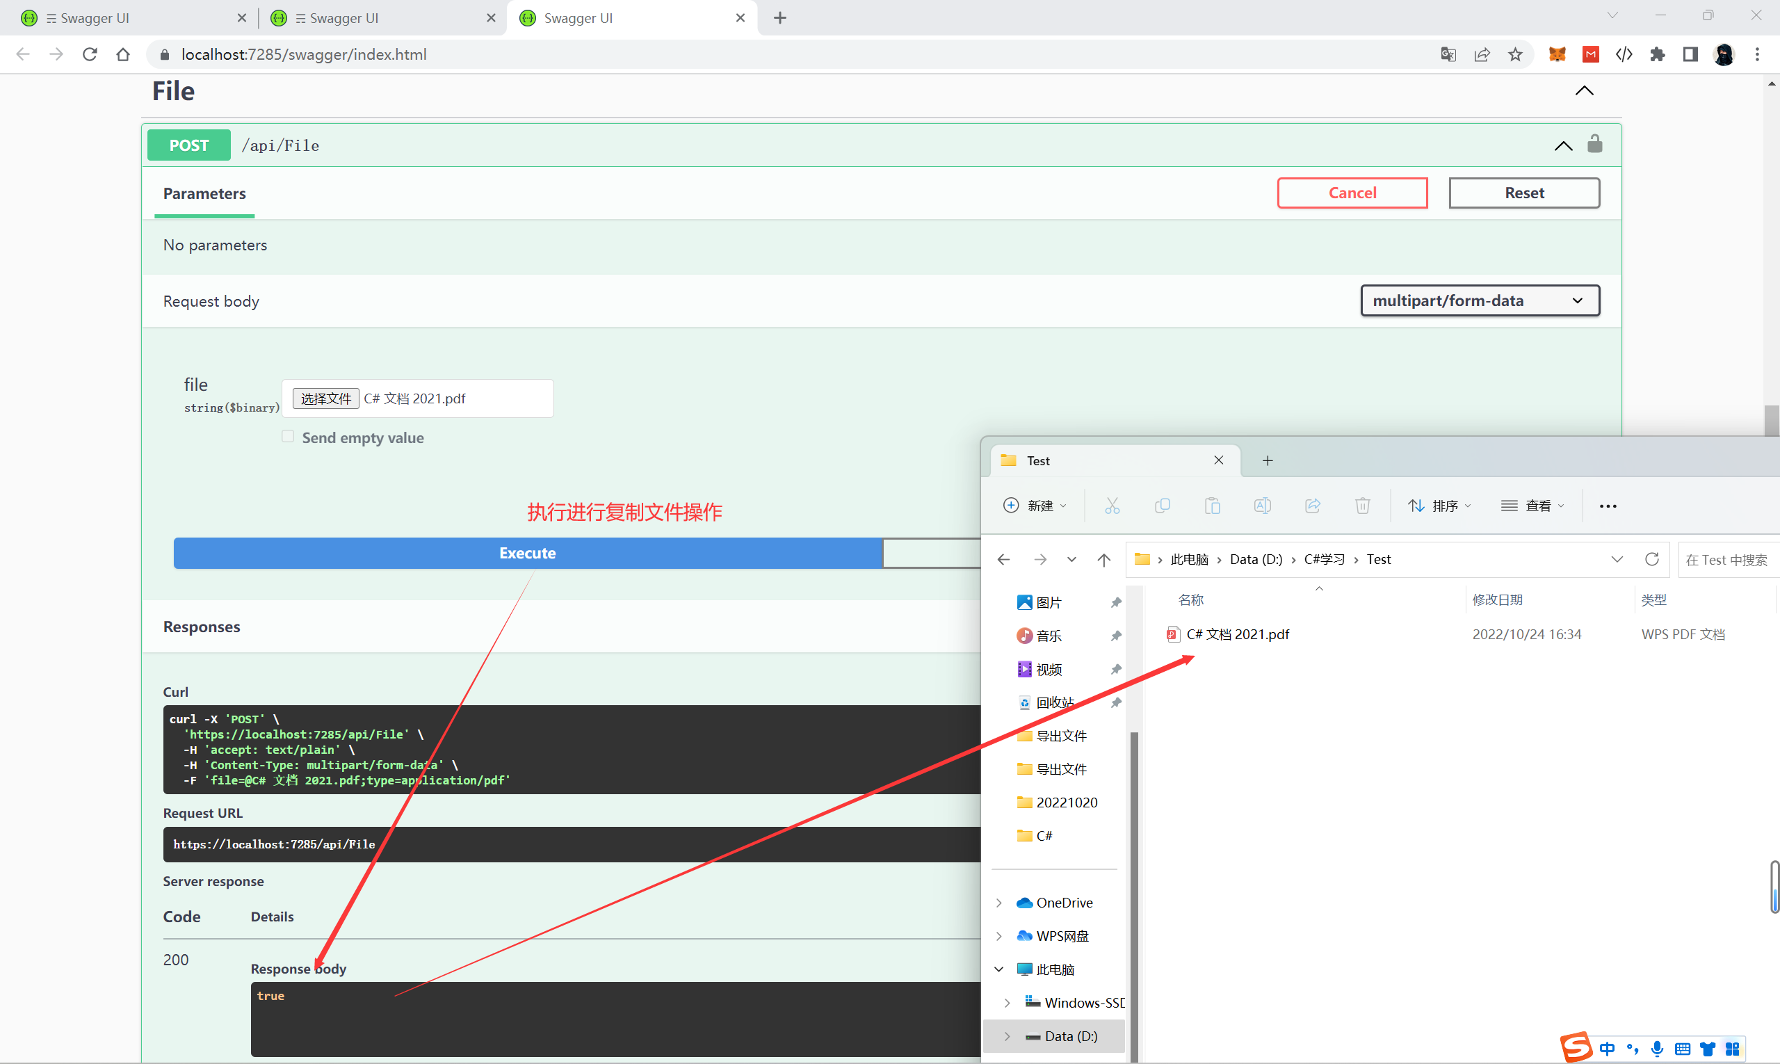Click the delete trash icon in the Test folder toolbar
Image resolution: width=1780 pixels, height=1064 pixels.
click(x=1362, y=506)
